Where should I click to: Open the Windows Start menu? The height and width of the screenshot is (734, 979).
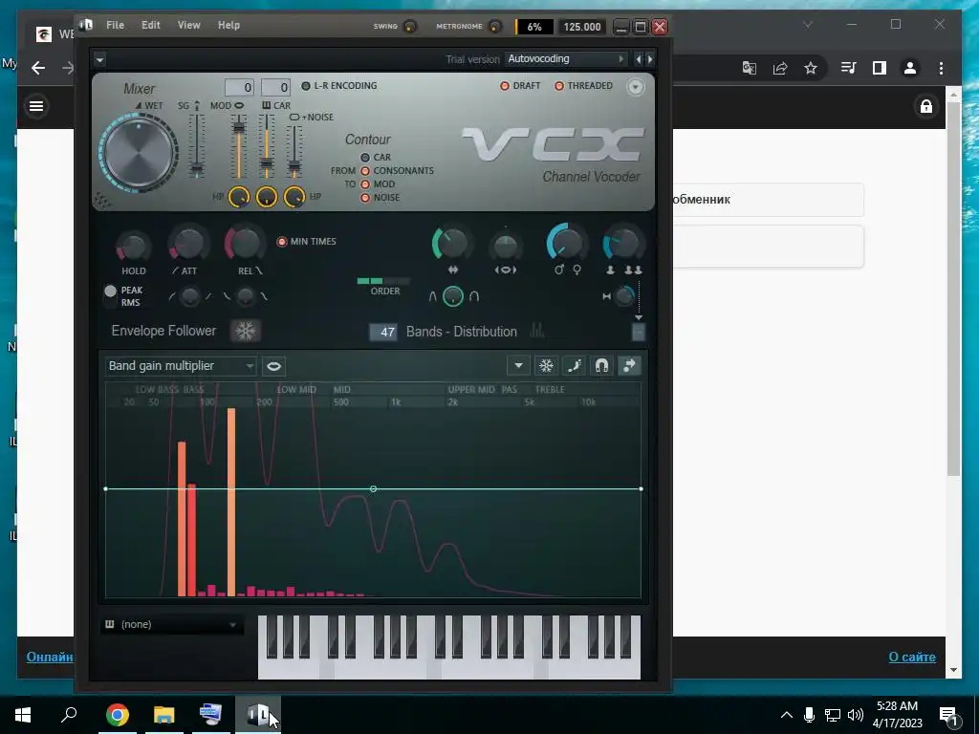[23, 715]
